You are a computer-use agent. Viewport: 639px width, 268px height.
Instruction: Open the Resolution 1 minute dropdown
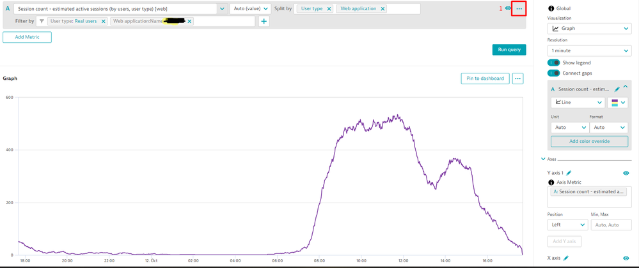[x=590, y=50]
